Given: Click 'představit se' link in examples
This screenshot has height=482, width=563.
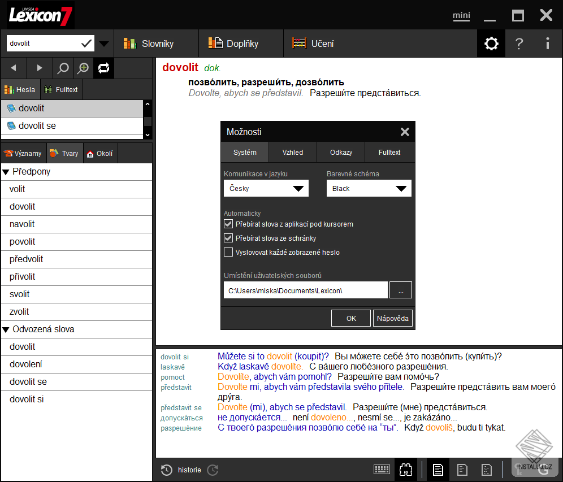Looking at the screenshot, I should pyautogui.click(x=181, y=408).
